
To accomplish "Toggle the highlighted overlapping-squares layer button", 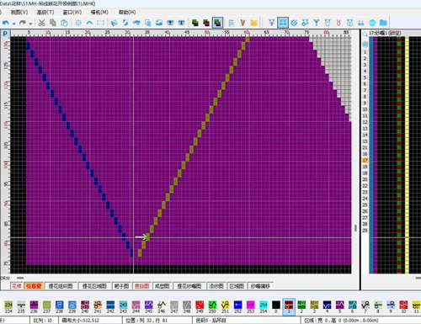I will coord(217,23).
